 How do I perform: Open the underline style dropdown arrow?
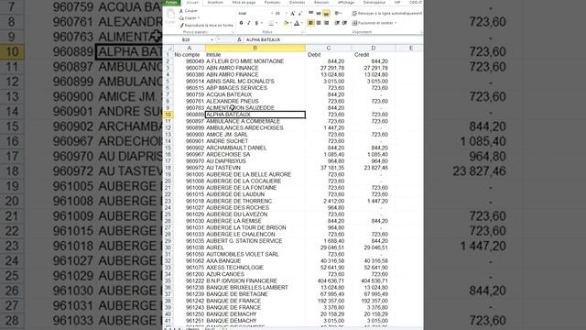click(x=262, y=23)
